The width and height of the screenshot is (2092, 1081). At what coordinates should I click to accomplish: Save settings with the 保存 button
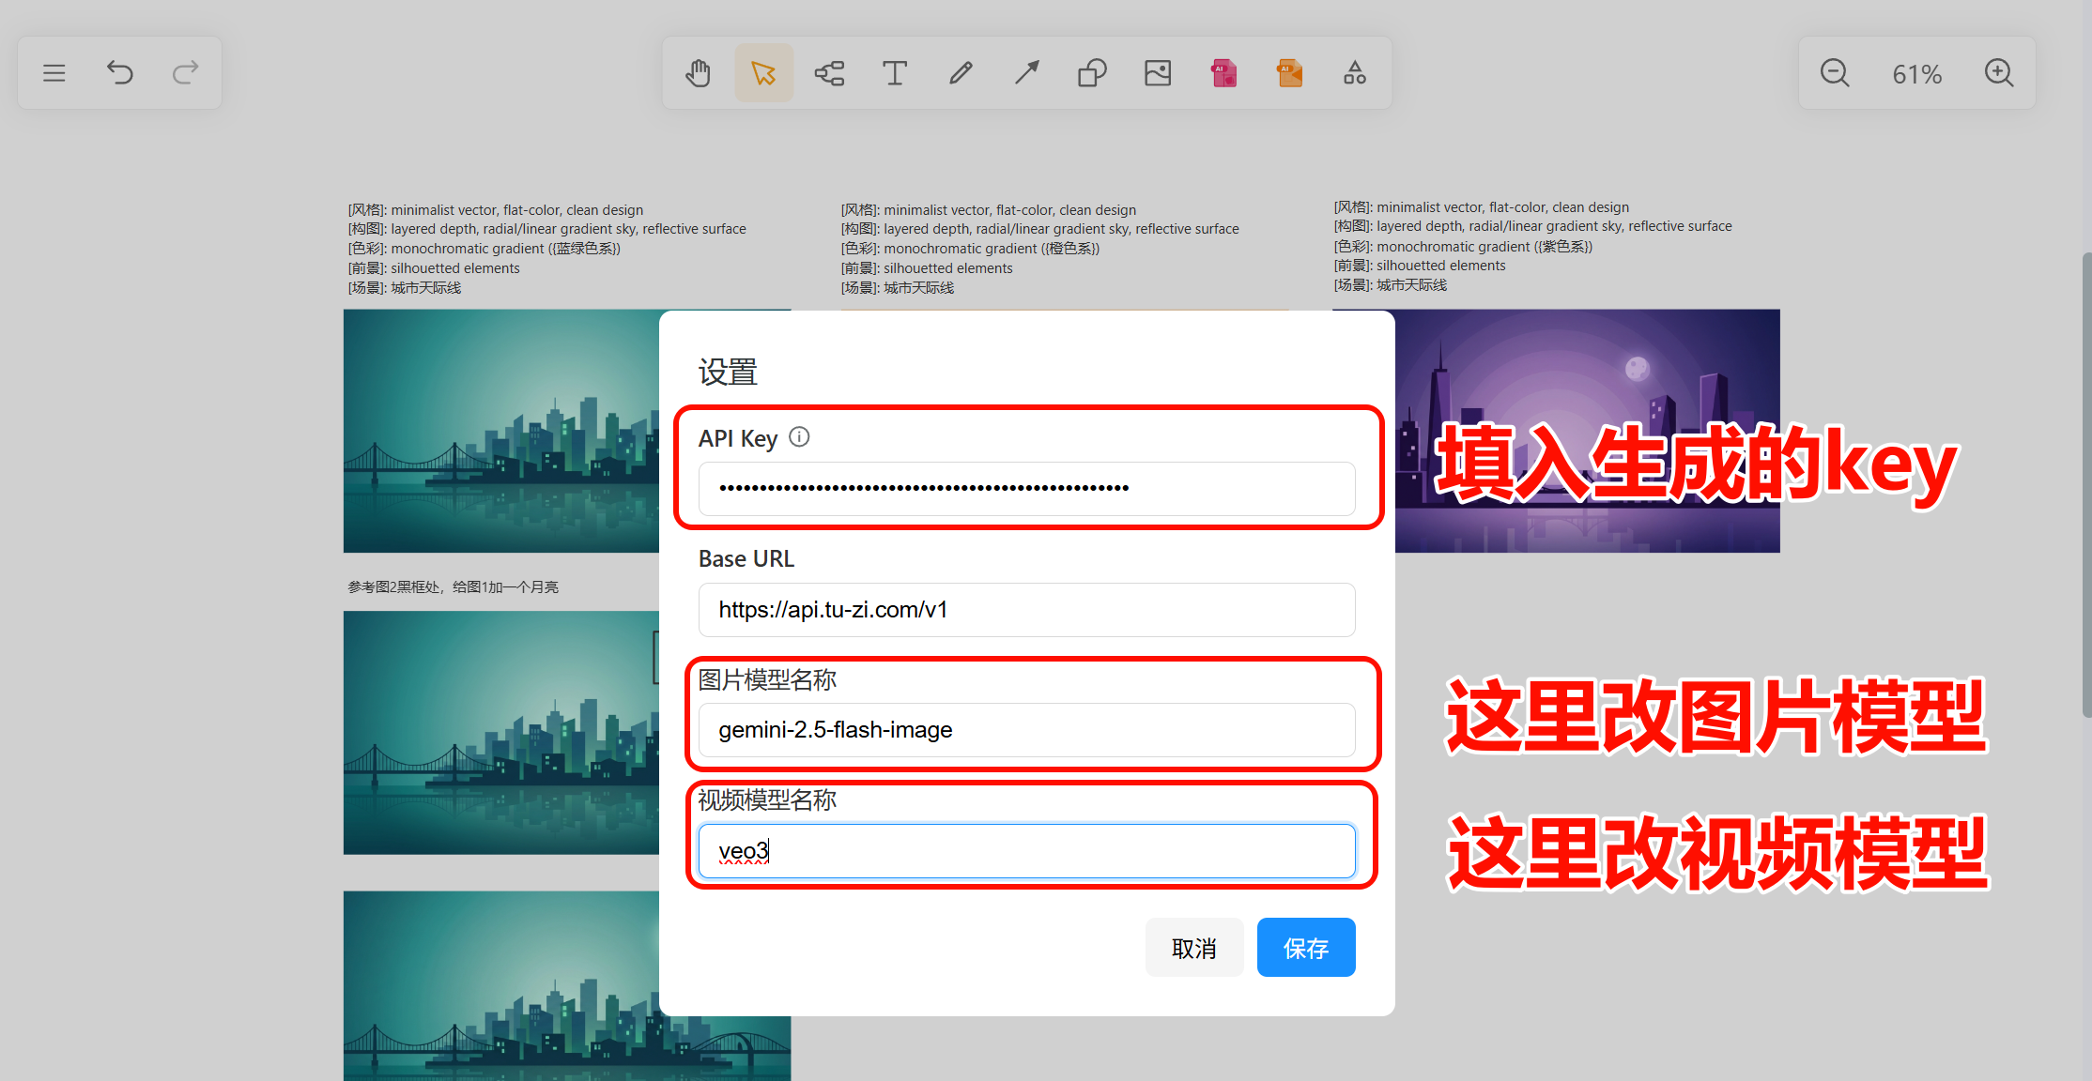click(1306, 948)
